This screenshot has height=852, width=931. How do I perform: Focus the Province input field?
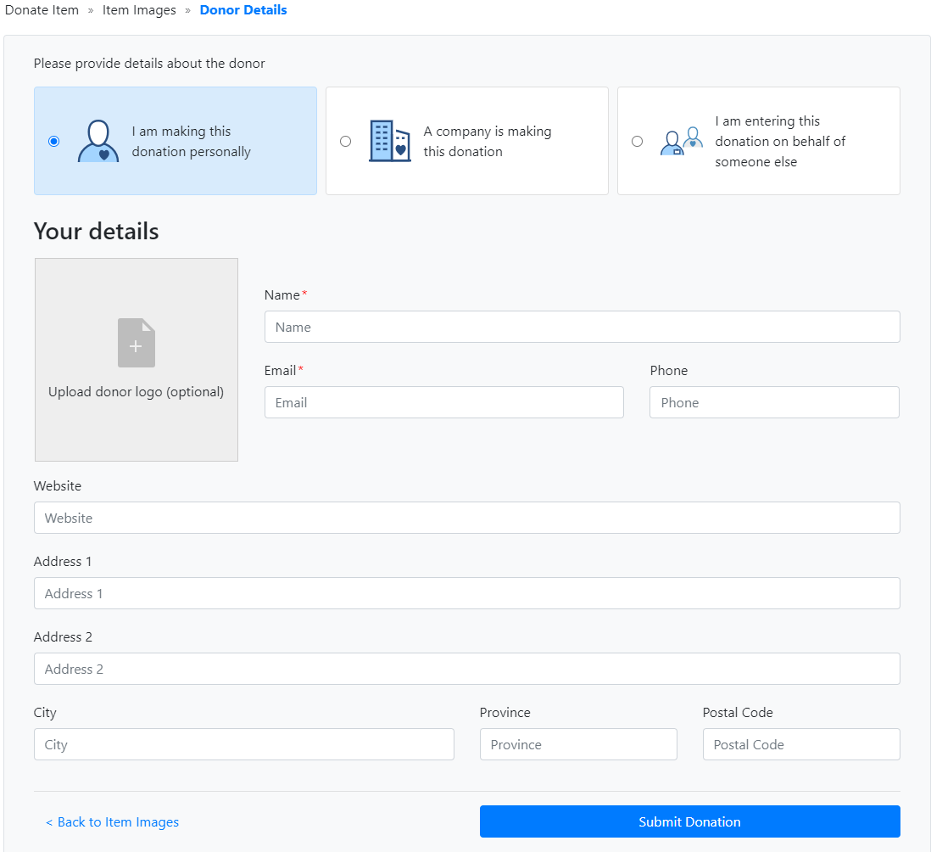pyautogui.click(x=577, y=744)
